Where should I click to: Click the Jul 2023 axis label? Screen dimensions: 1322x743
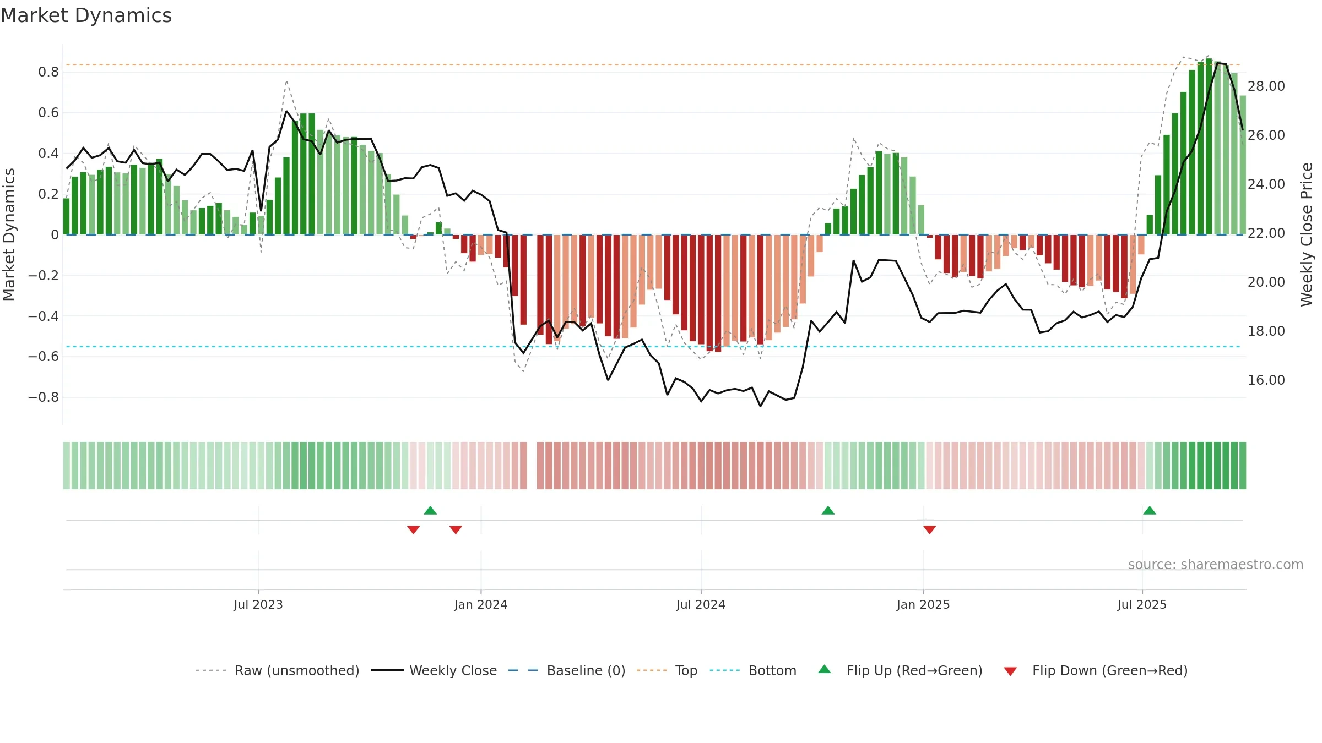click(x=258, y=604)
